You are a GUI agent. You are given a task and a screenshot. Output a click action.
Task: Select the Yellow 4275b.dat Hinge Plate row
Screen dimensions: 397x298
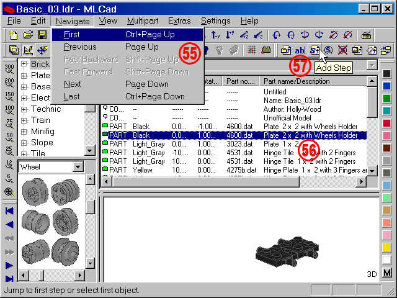click(234, 169)
